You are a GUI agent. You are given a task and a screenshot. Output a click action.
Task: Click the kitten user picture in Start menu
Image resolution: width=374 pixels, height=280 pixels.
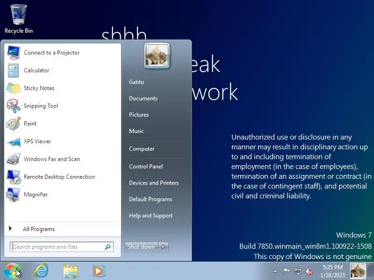pyautogui.click(x=157, y=56)
